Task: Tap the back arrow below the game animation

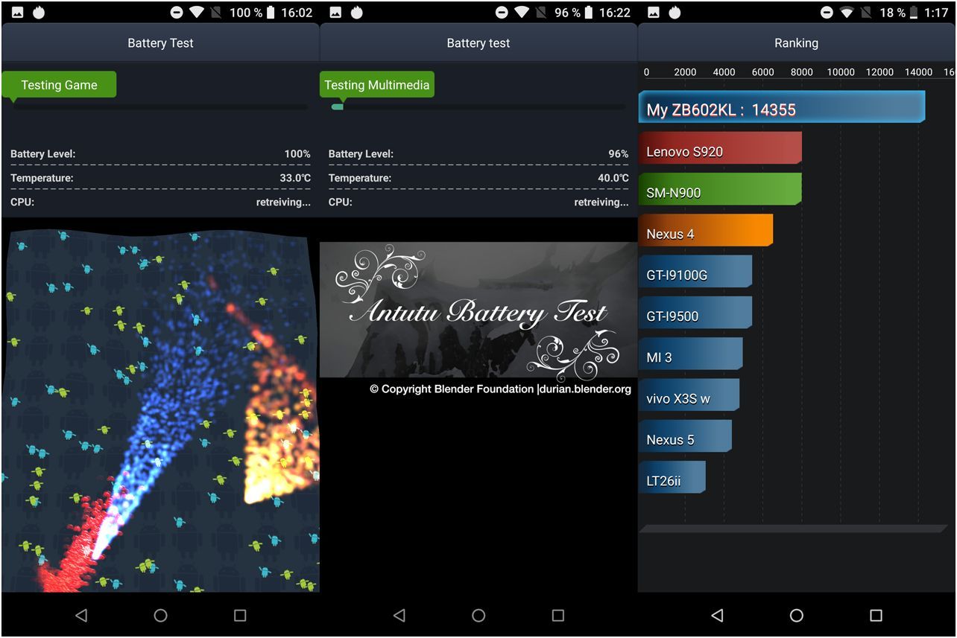Action: point(81,616)
